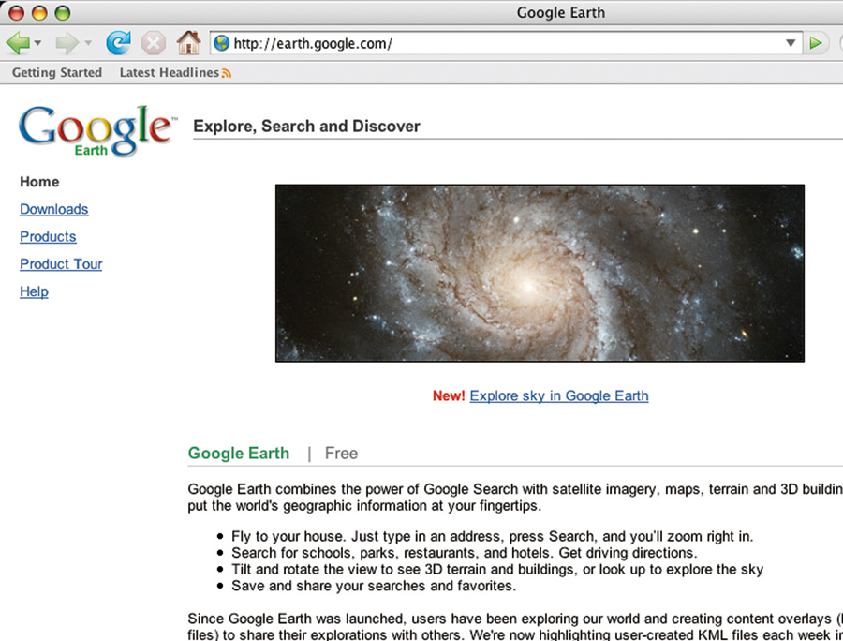This screenshot has height=641, width=843.
Task: Click the globe site icon in address bar
Action: [x=221, y=43]
